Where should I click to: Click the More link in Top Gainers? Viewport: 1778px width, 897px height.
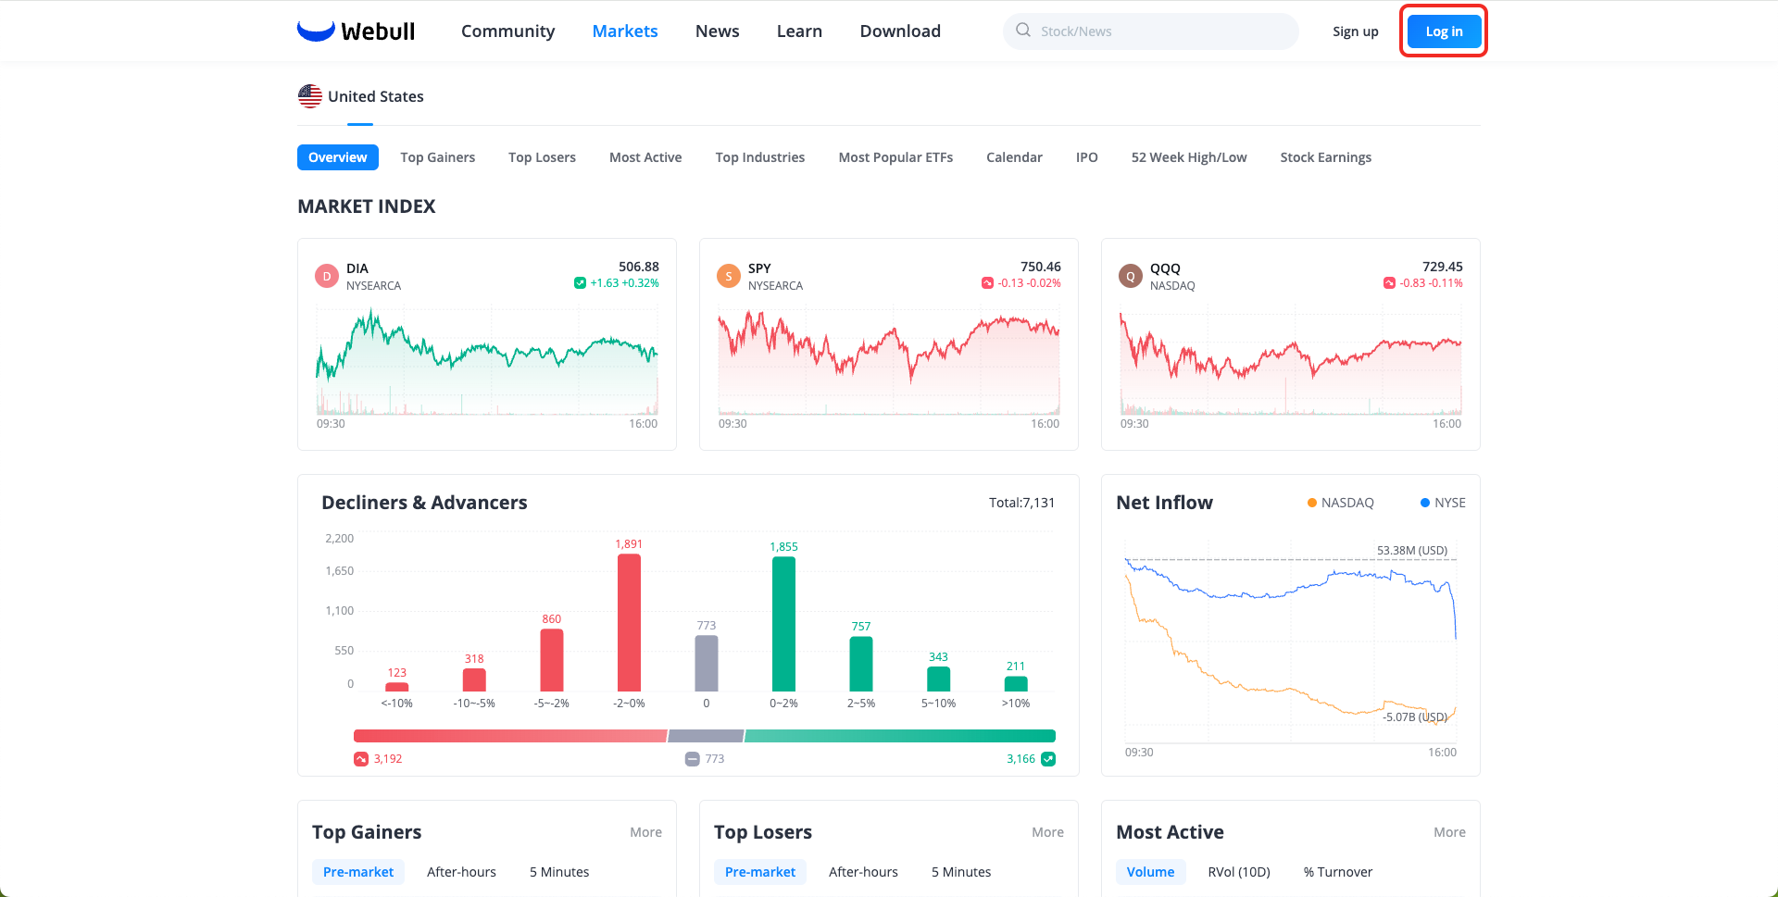(x=645, y=832)
